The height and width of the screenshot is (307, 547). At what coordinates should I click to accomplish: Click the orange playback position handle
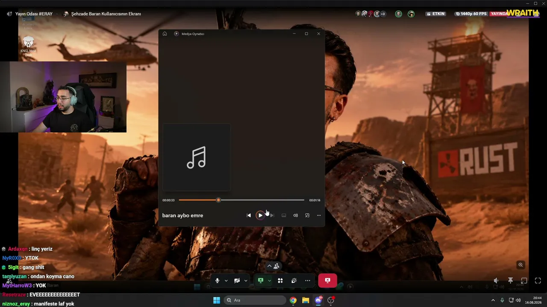[218, 200]
